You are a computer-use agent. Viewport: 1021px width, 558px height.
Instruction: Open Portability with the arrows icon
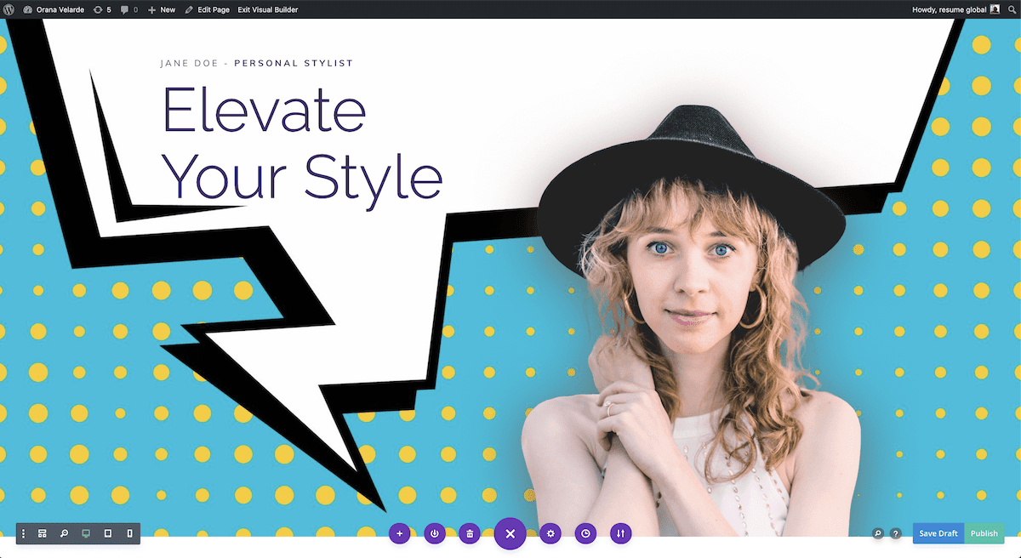pyautogui.click(x=620, y=533)
